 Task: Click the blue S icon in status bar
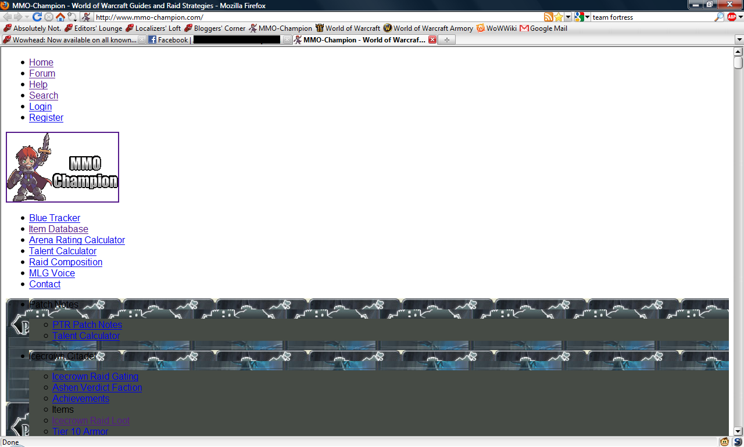pyautogui.click(x=738, y=442)
